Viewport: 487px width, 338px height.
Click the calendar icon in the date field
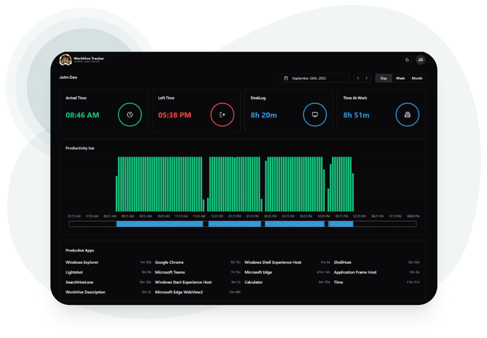[x=286, y=78]
